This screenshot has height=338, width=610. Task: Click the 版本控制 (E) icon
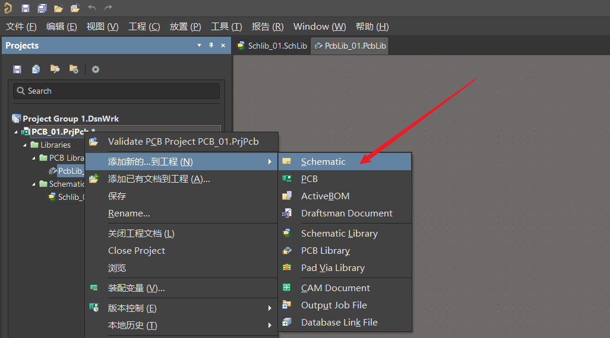(94, 308)
